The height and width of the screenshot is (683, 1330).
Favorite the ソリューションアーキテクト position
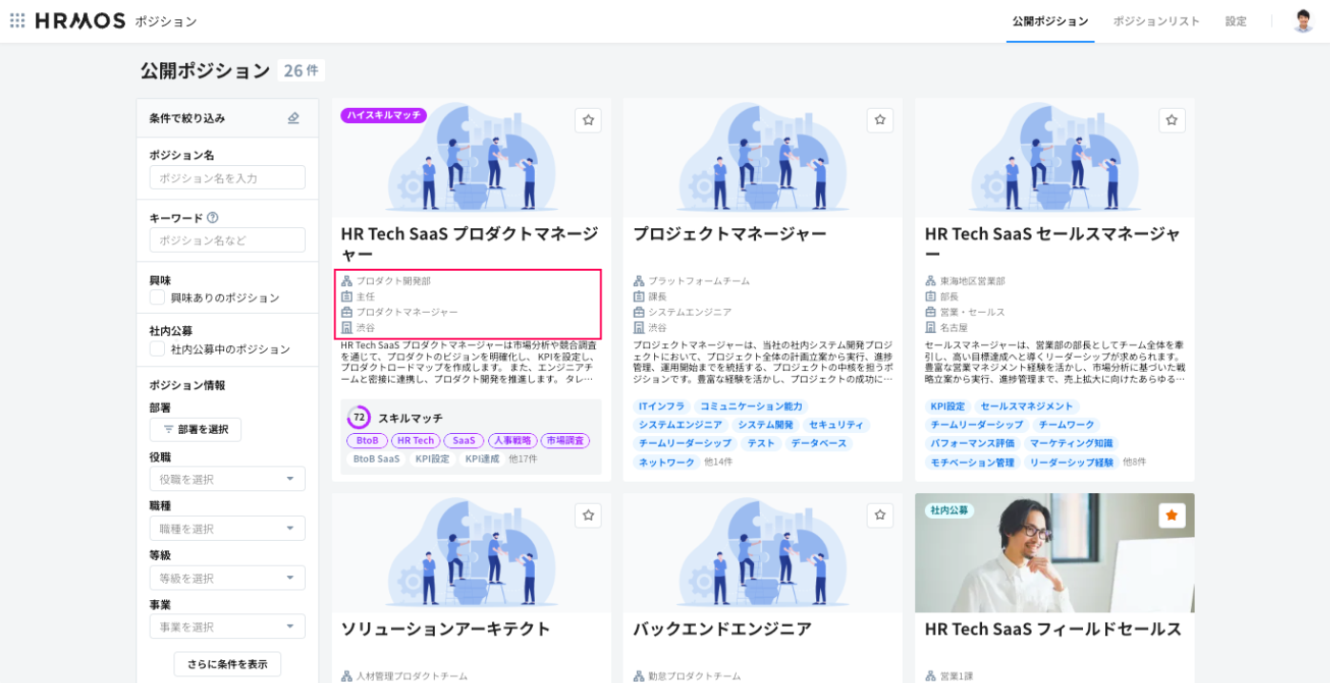coord(588,515)
